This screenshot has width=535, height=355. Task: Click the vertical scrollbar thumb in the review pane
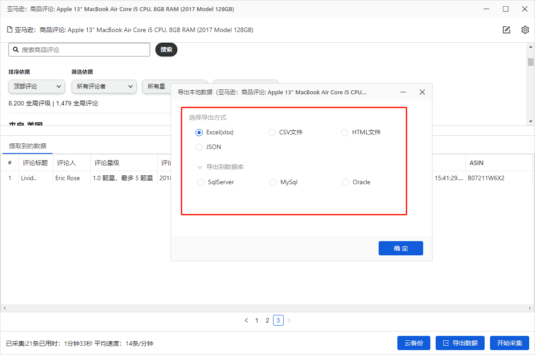(531, 62)
